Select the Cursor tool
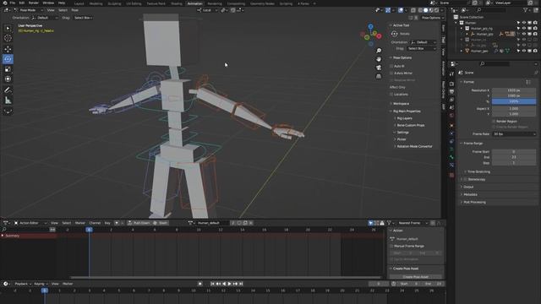The image size is (541, 304). [x=8, y=38]
